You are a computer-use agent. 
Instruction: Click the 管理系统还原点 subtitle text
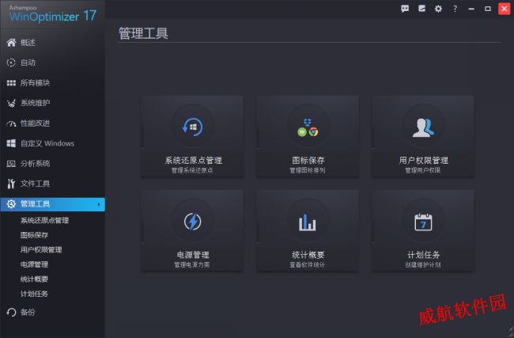(x=192, y=170)
